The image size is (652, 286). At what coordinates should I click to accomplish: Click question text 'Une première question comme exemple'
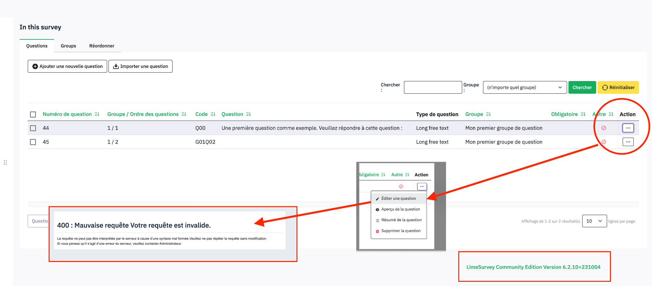tap(312, 128)
